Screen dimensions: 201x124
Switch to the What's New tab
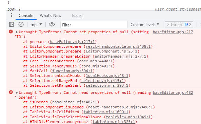click(x=51, y=16)
